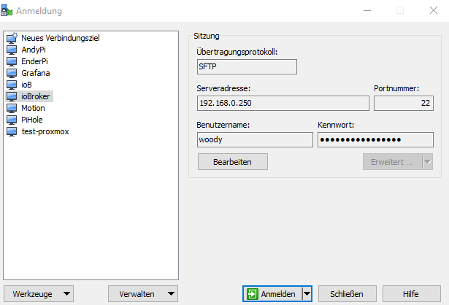This screenshot has height=305, width=449.
Task: Select the Neues Verbindungsziel site icon
Action: tap(12, 38)
